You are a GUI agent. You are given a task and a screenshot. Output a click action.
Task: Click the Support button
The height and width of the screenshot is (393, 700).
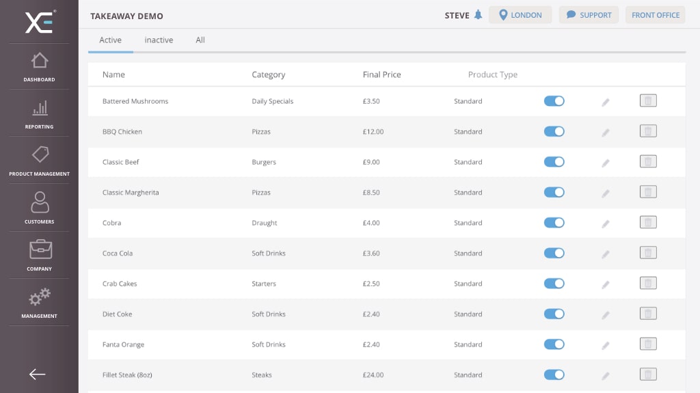point(589,15)
